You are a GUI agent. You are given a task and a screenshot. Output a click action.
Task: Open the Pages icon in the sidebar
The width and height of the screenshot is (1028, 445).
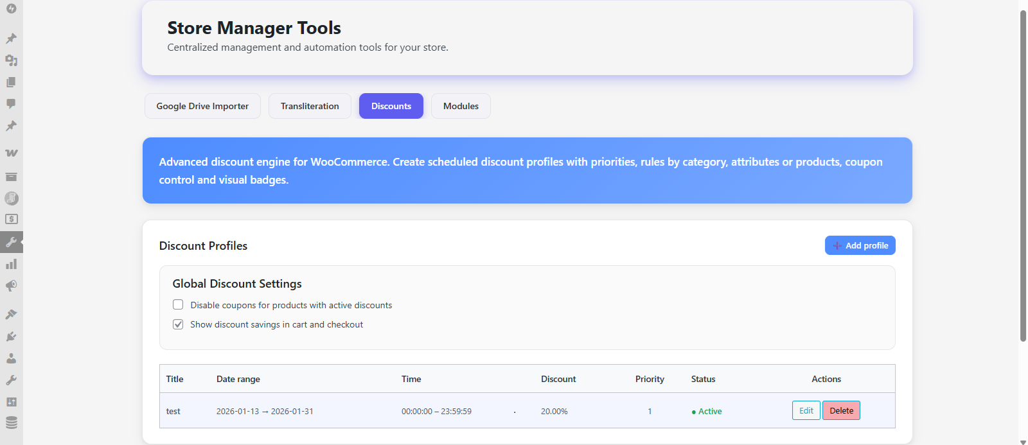(11, 82)
